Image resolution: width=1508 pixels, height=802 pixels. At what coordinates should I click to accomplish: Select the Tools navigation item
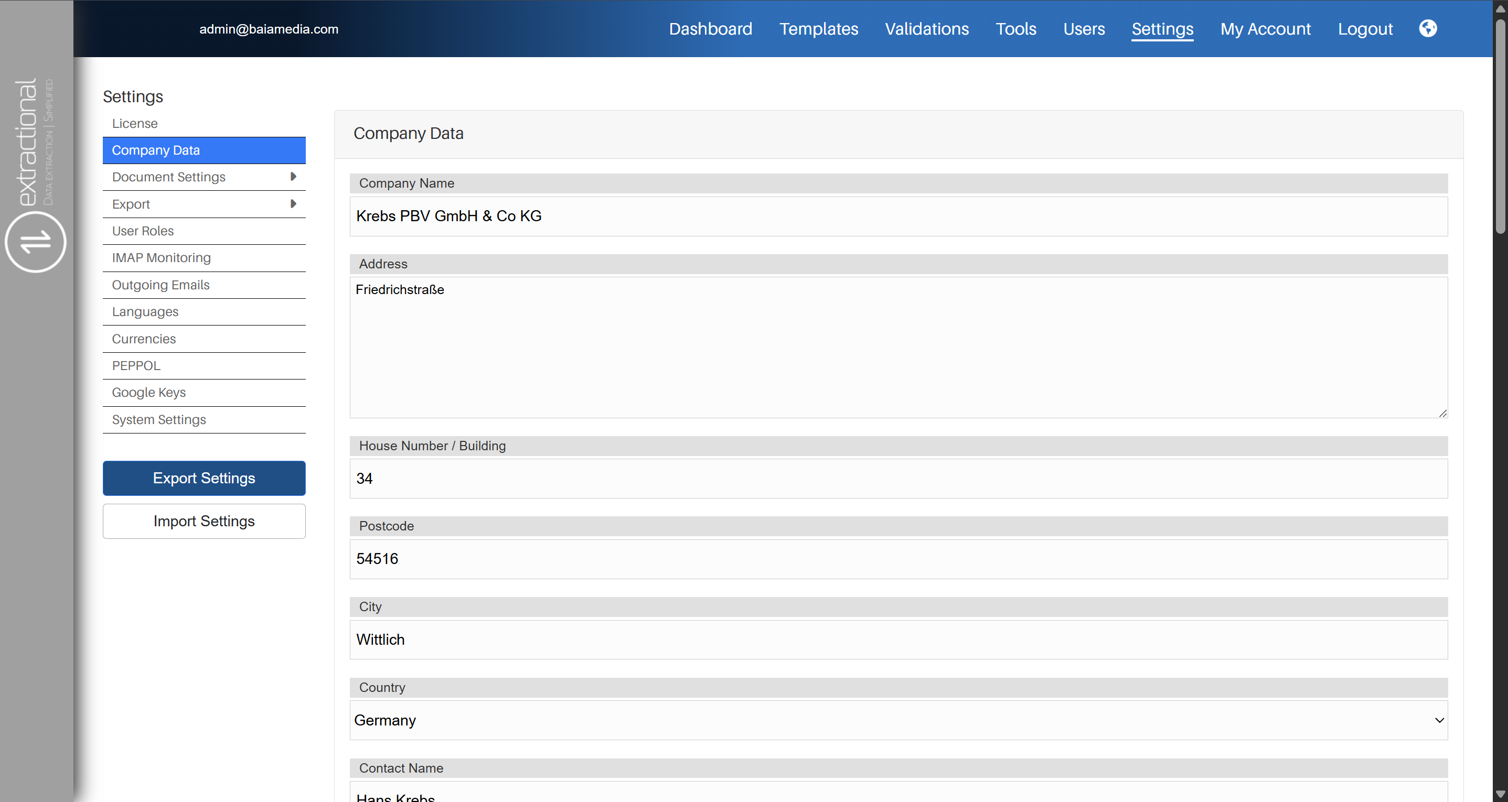1015,29
